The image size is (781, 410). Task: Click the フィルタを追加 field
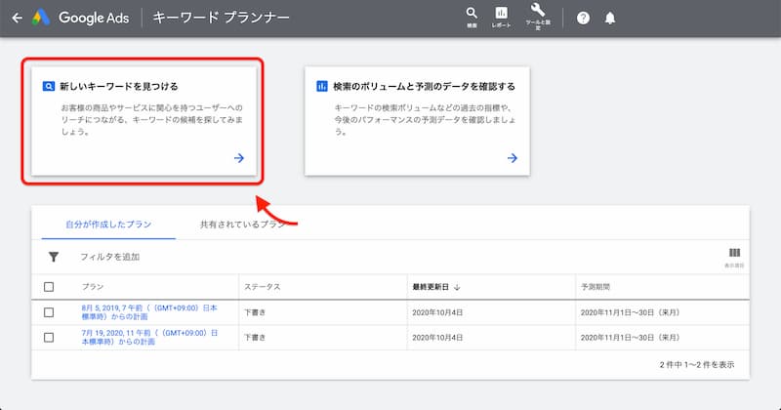click(x=109, y=257)
